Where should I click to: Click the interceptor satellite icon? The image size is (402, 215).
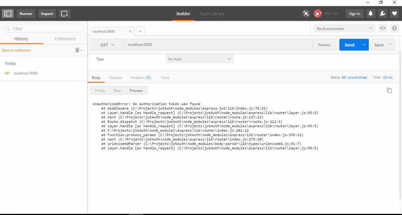pyautogui.click(x=306, y=14)
